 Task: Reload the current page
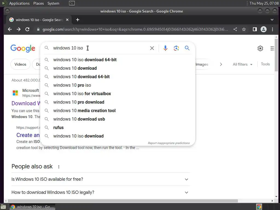click(27, 29)
